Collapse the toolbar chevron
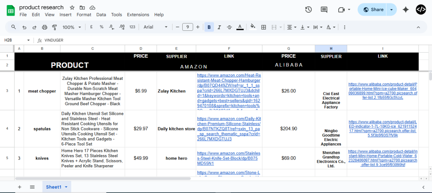 [418, 27]
